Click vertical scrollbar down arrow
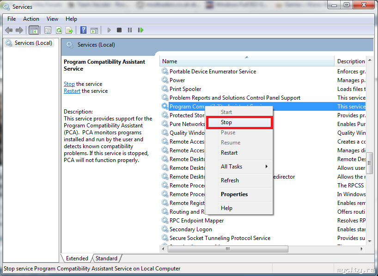 click(370, 241)
